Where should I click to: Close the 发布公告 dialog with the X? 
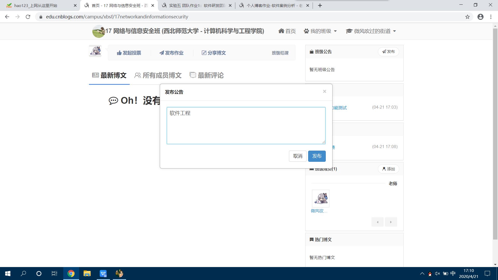coord(324,91)
